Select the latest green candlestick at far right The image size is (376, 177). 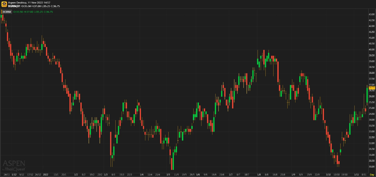367,95
